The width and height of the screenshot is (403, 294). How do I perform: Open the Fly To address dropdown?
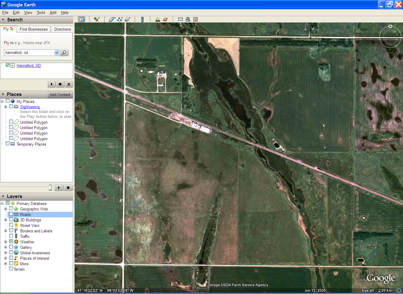56,52
